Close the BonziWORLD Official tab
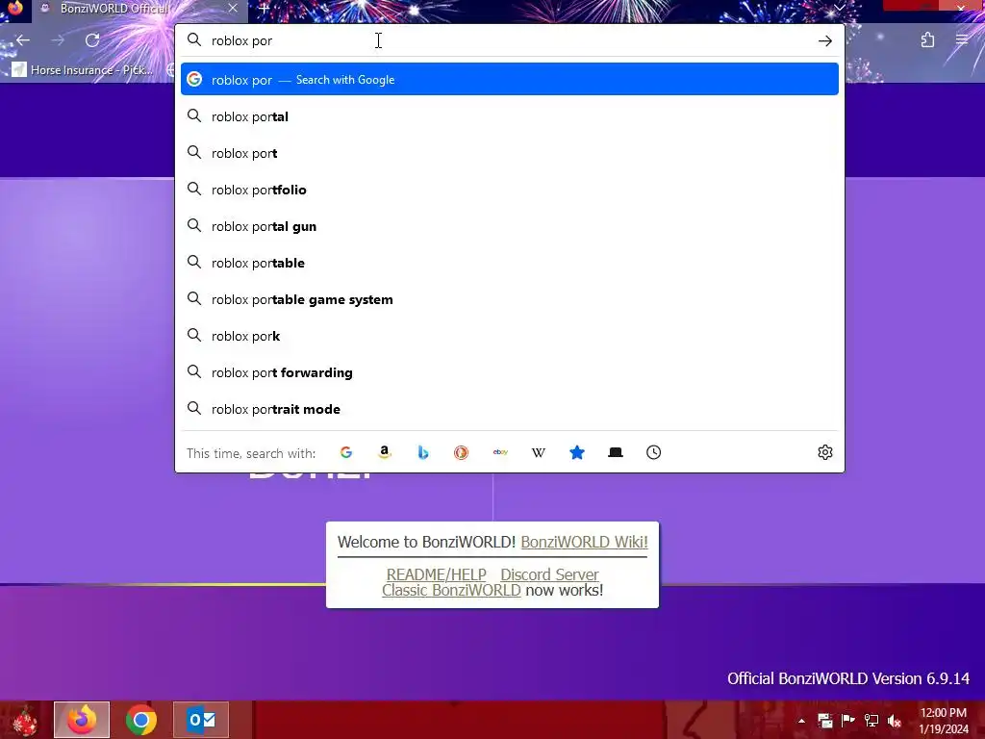Viewport: 985px width, 739px height. pyautogui.click(x=233, y=8)
